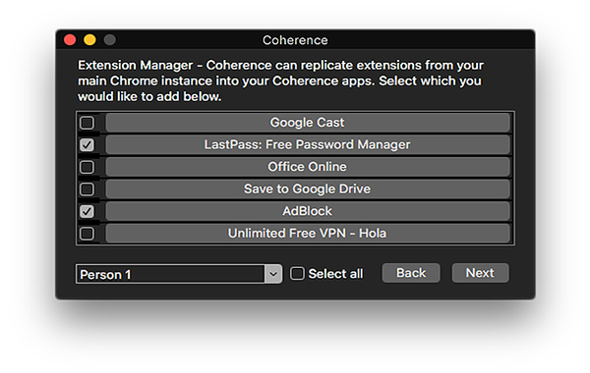This screenshot has height=373, width=590.
Task: Minimize the Coherence window with yellow button
Action: [89, 39]
